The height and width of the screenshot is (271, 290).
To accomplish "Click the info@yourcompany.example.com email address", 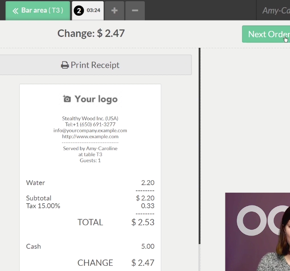I will tap(90, 130).
